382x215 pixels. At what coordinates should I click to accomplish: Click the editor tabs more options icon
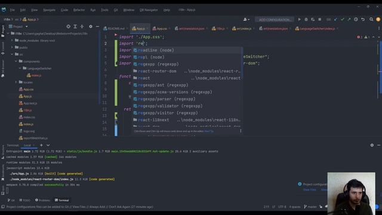click(379, 29)
